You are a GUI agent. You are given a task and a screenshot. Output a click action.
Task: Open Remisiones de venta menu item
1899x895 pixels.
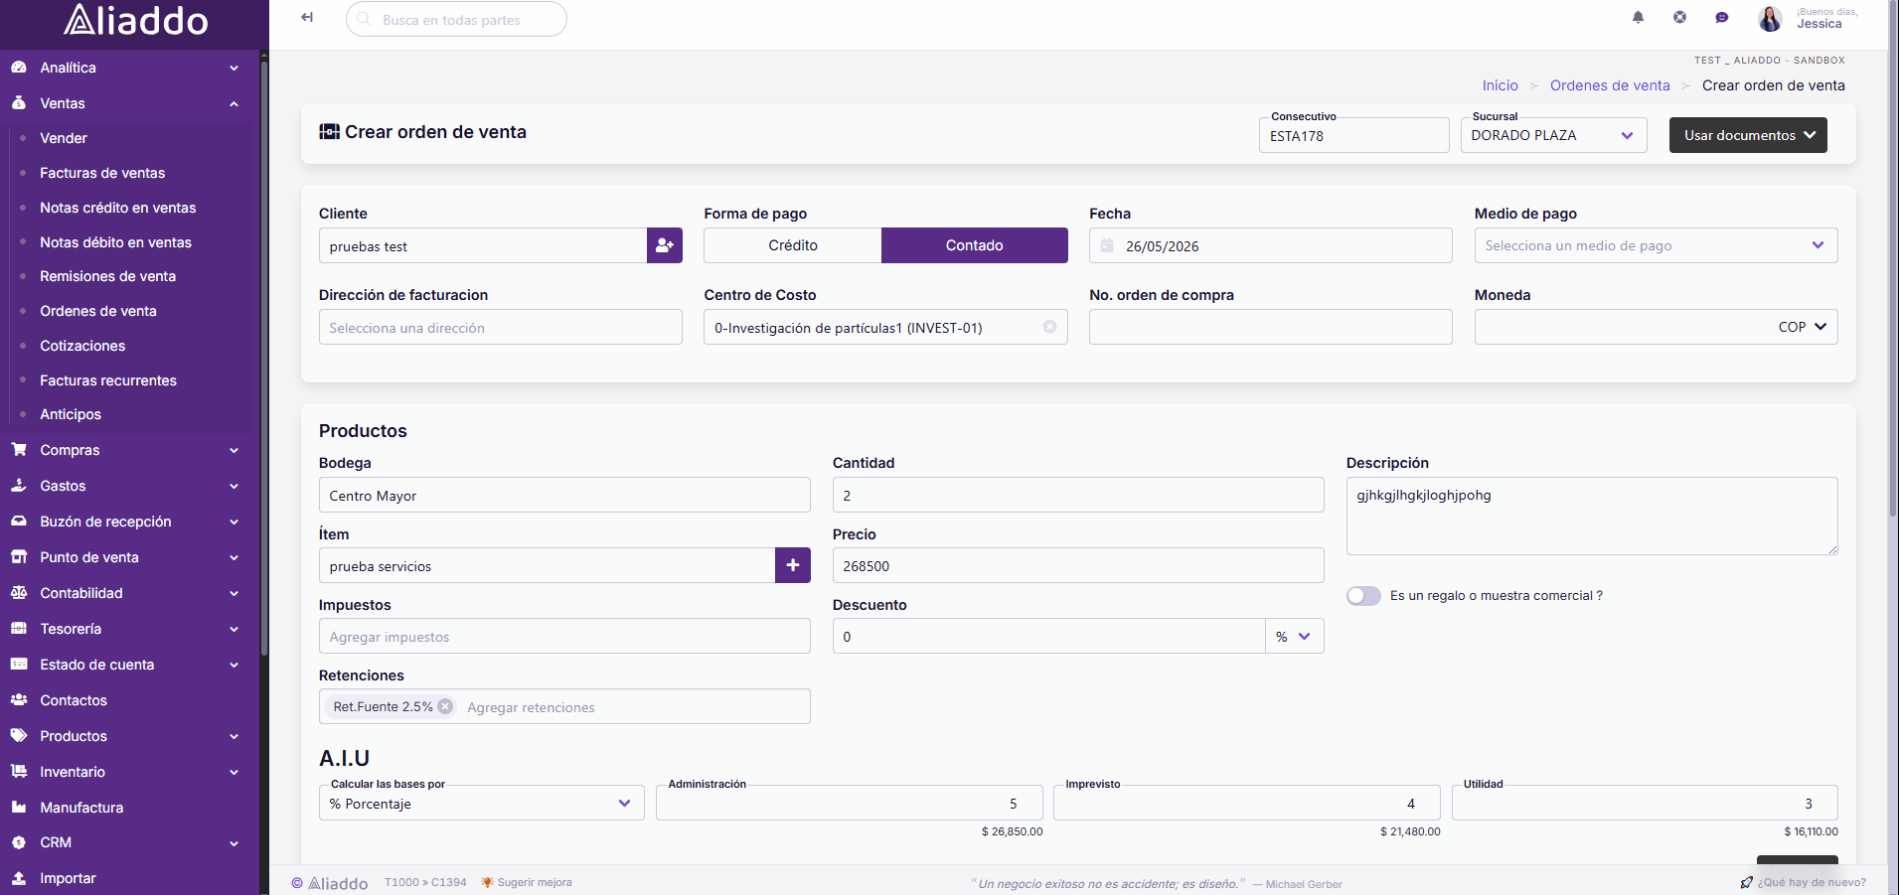[x=107, y=276]
